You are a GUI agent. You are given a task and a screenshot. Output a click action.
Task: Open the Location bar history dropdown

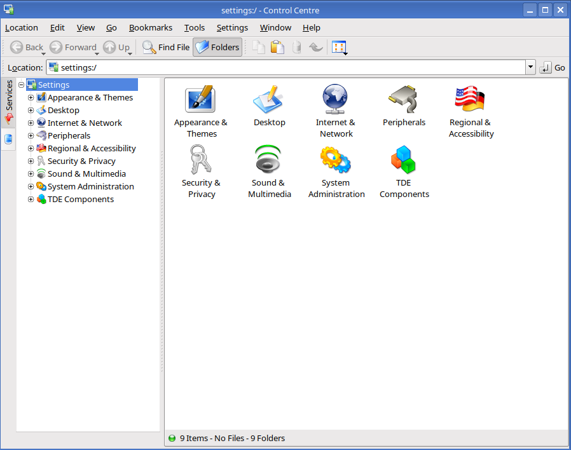pyautogui.click(x=530, y=67)
